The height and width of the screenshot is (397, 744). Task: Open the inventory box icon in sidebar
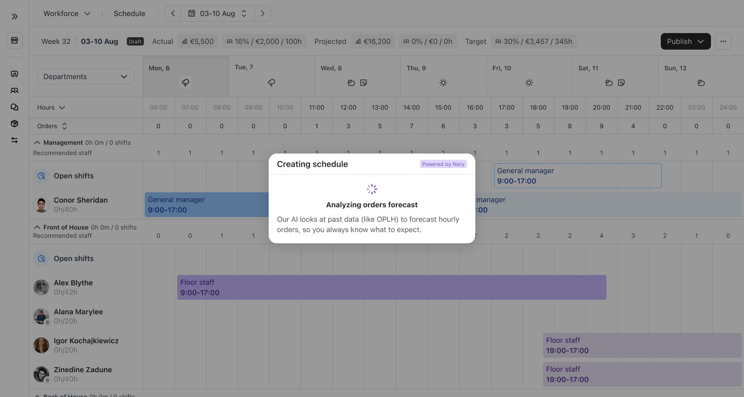point(14,124)
